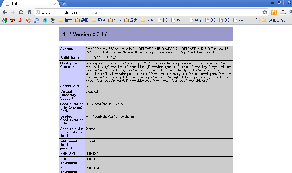The width and height of the screenshot is (292, 173).
Task: Open the cow face bookmark
Action: [53, 20]
